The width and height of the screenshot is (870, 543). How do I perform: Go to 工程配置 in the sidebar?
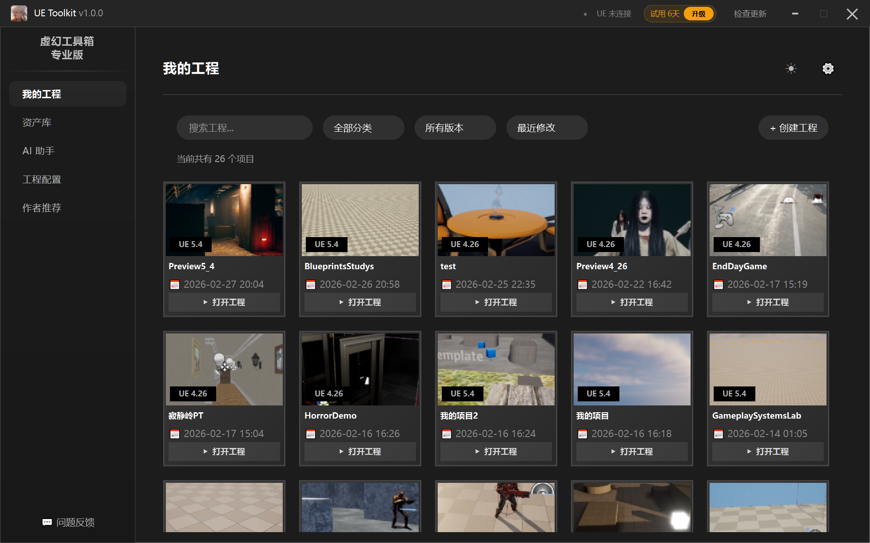tap(42, 180)
